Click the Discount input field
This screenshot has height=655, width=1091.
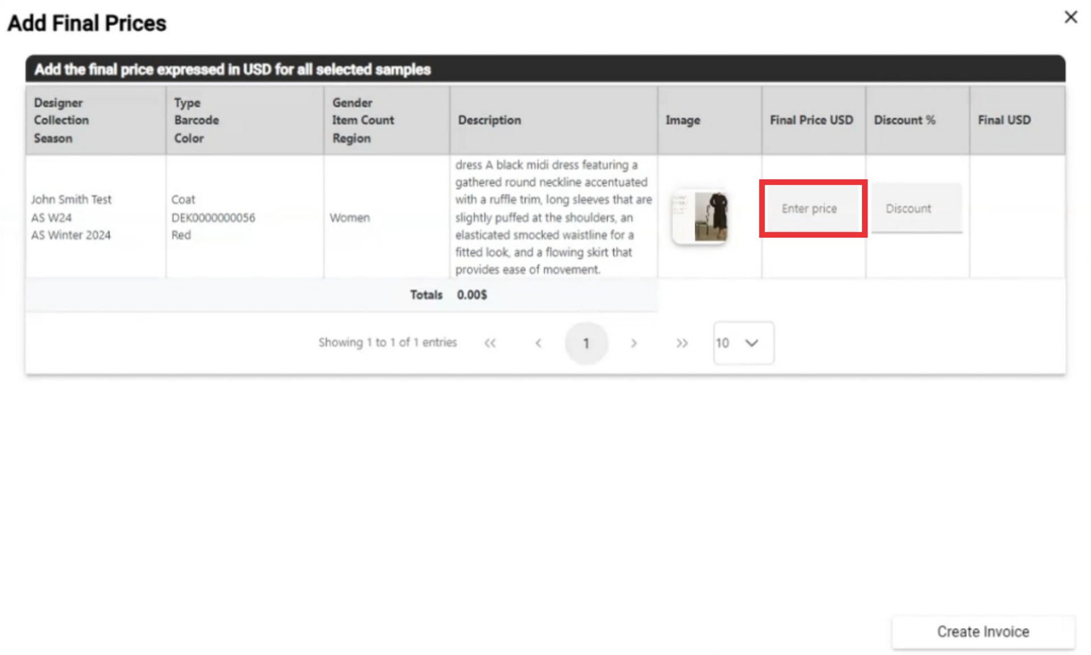pyautogui.click(x=917, y=208)
